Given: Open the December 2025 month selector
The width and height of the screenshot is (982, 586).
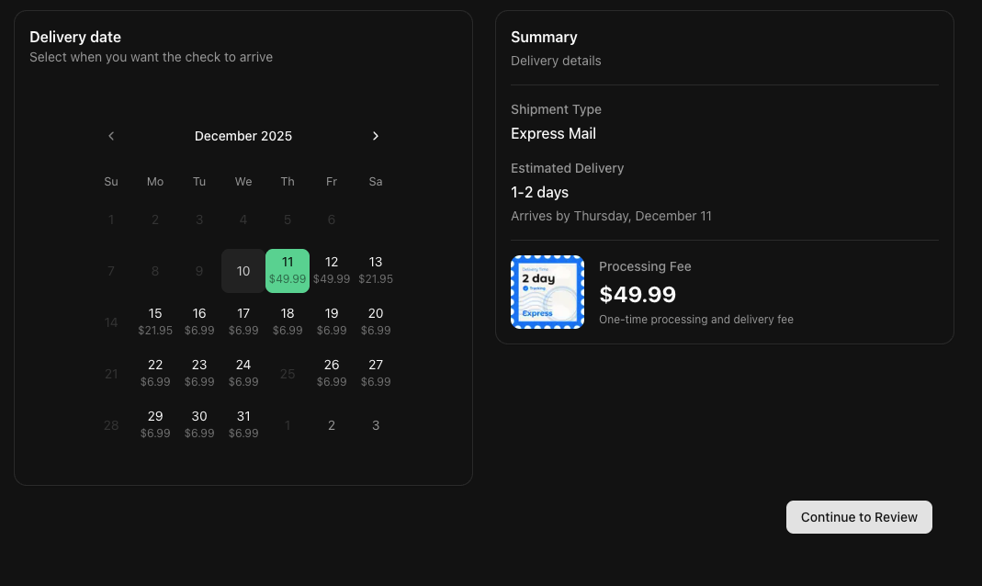Looking at the screenshot, I should [243, 136].
